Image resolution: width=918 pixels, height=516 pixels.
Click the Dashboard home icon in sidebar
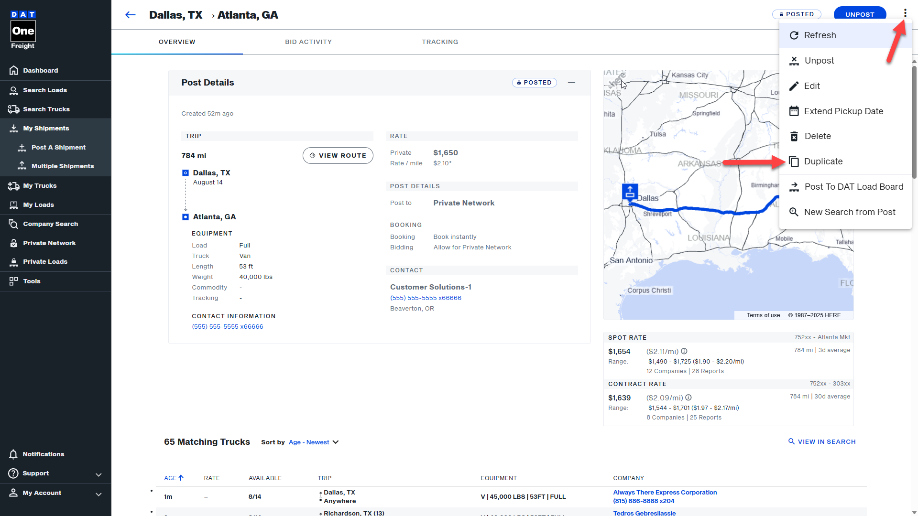coord(14,70)
